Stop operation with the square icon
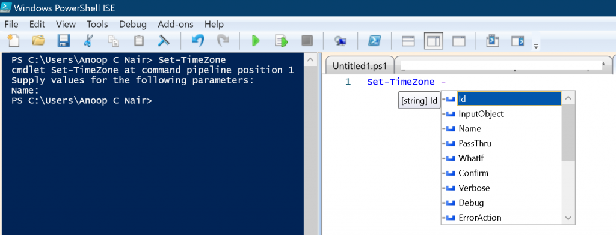Viewport: 616px width, 235px height. pyautogui.click(x=306, y=40)
